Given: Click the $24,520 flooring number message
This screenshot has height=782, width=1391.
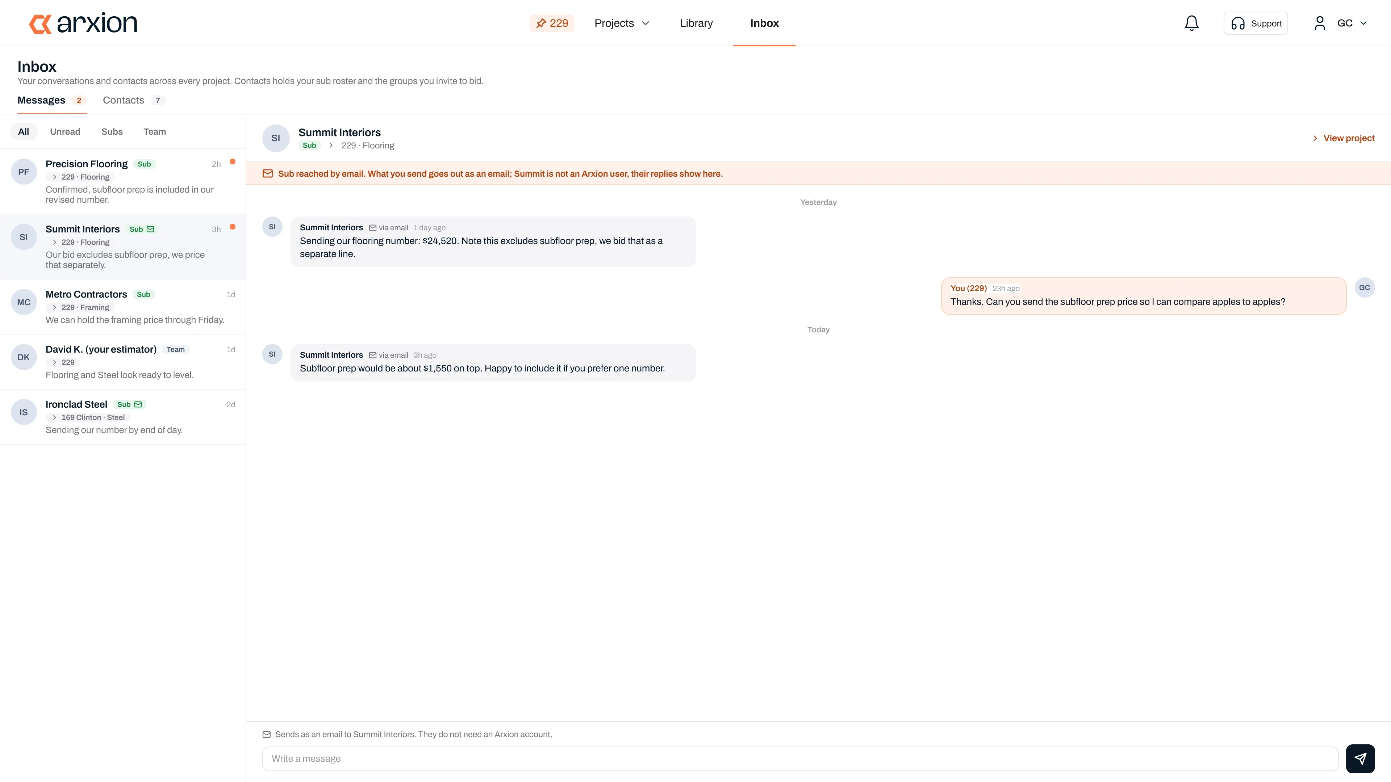Looking at the screenshot, I should pos(493,242).
